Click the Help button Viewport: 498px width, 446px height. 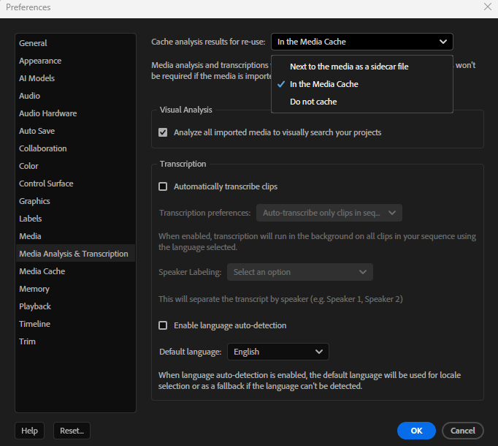[x=29, y=431]
